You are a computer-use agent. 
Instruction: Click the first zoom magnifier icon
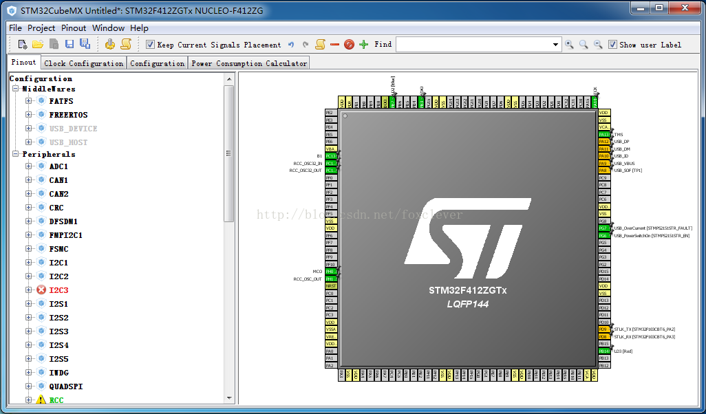pos(570,44)
